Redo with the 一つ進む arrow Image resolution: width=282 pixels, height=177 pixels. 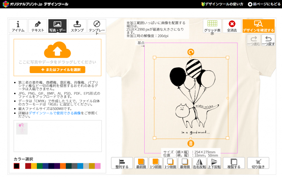254,40
